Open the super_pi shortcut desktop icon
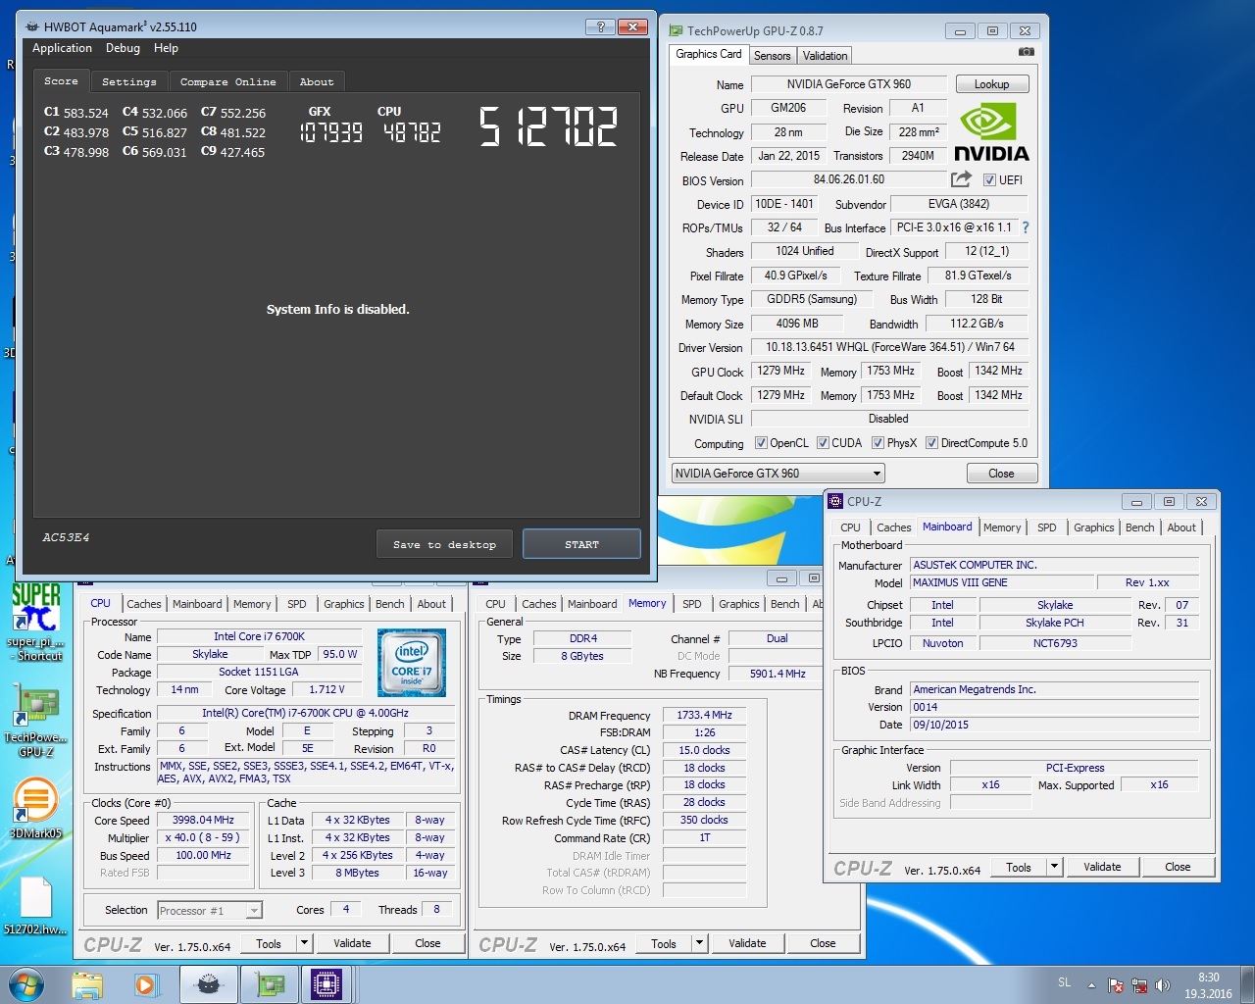The height and width of the screenshot is (1004, 1255). coord(35,622)
